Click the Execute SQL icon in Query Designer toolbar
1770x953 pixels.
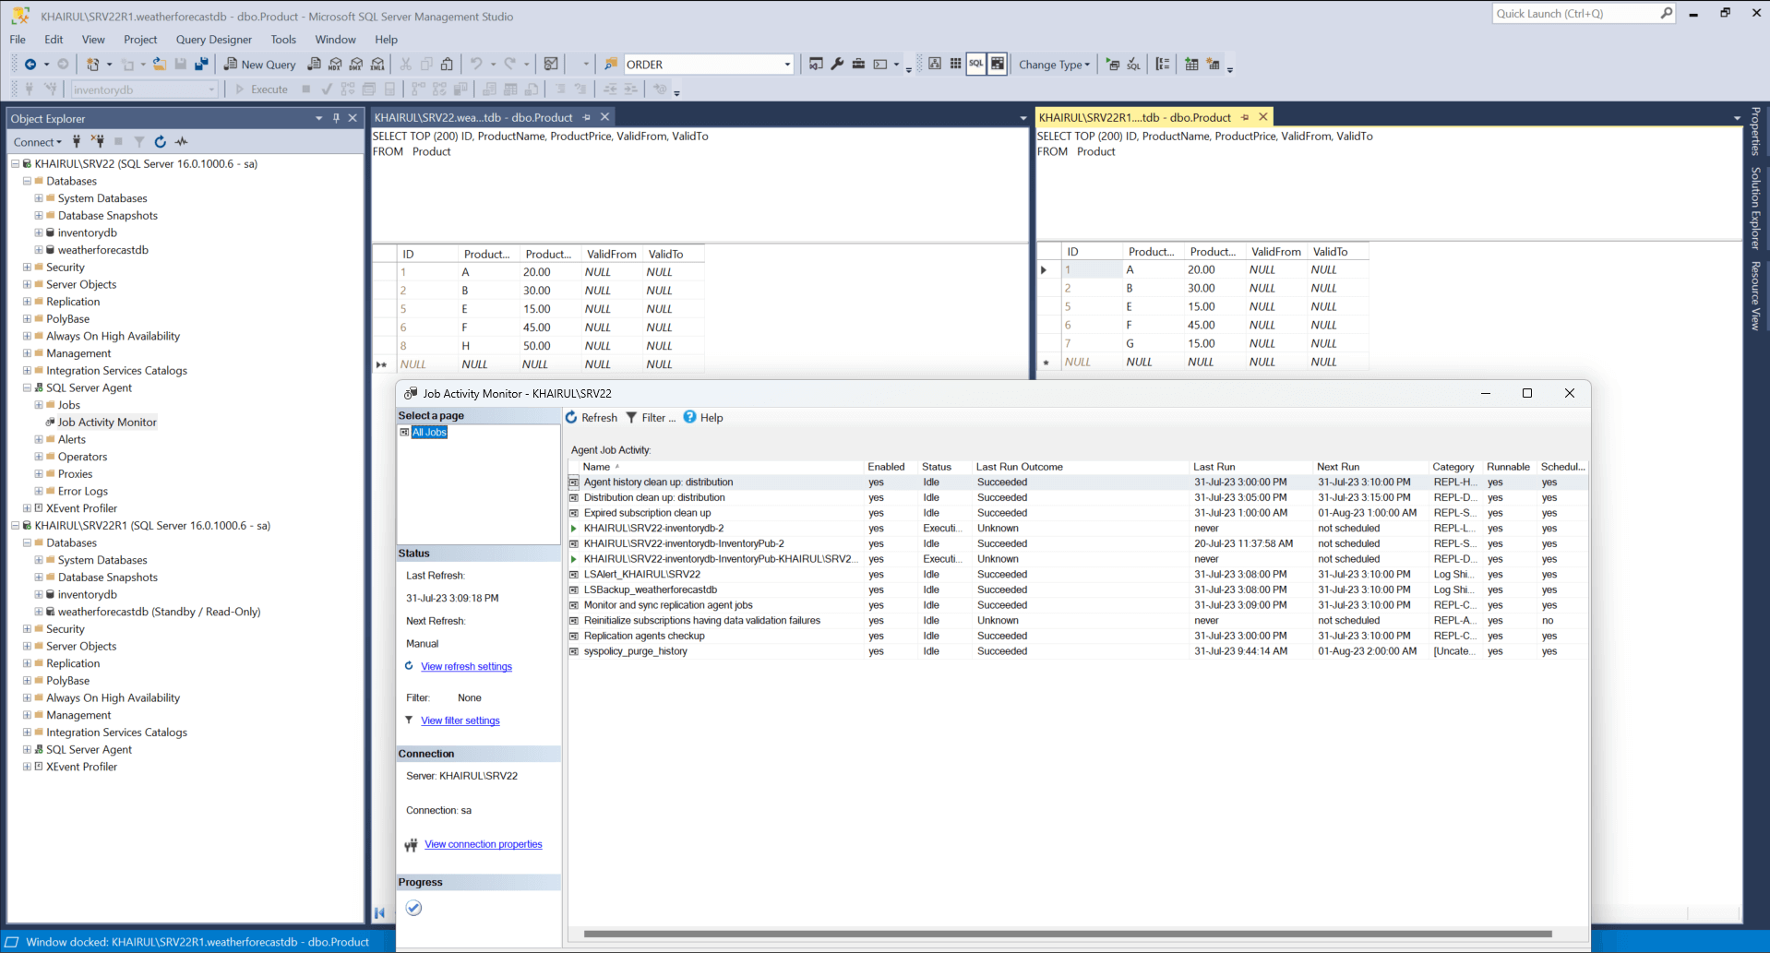click(x=1112, y=65)
